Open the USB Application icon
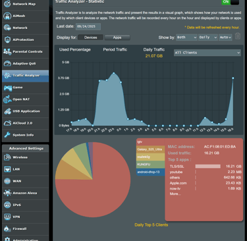Viewport: 247px width, 241px height. coord(7,111)
